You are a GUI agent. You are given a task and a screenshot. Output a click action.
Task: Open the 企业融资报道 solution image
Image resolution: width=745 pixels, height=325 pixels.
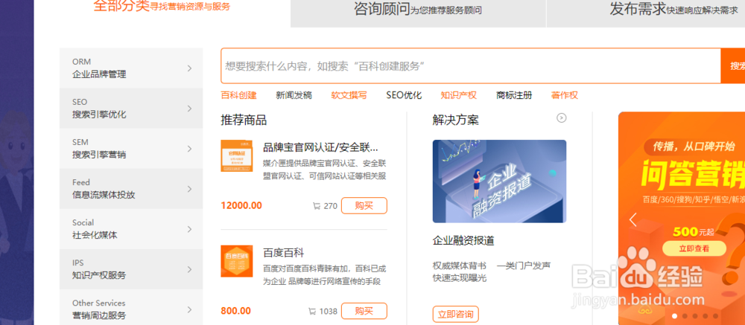[x=499, y=181]
